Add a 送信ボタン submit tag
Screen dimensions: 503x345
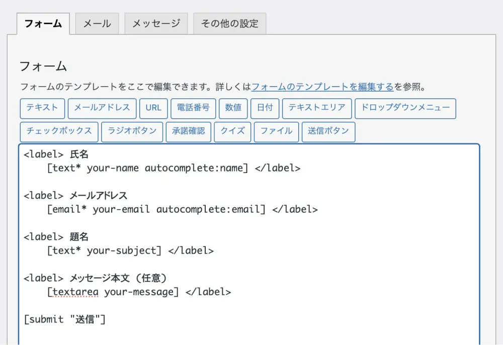tap(328, 132)
